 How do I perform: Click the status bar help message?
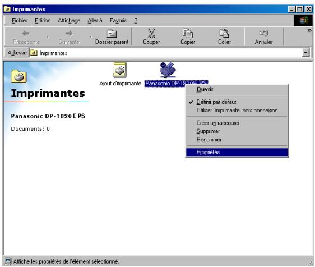click(66, 261)
